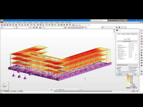Switch to the Complex tab in Maps
Image resolution: width=143 pixels, height=107 pixels.
(128, 34)
